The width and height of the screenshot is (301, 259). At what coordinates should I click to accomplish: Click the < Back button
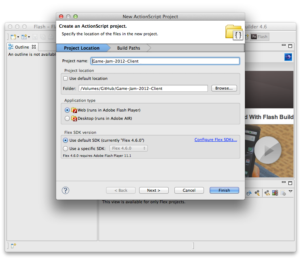click(121, 190)
